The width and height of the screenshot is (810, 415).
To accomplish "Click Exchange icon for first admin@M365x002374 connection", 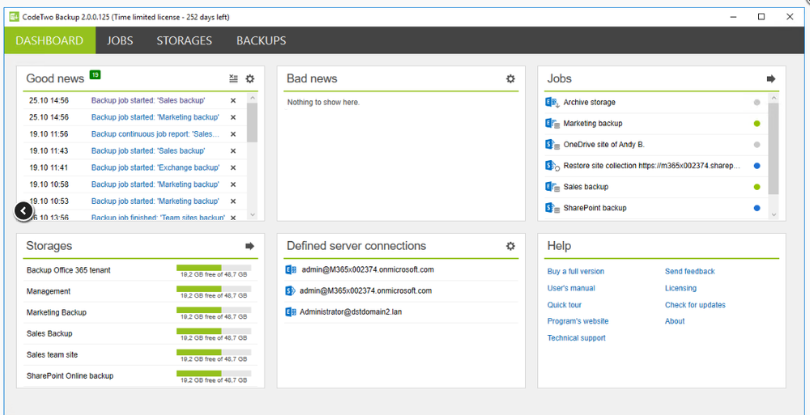I will coord(290,269).
